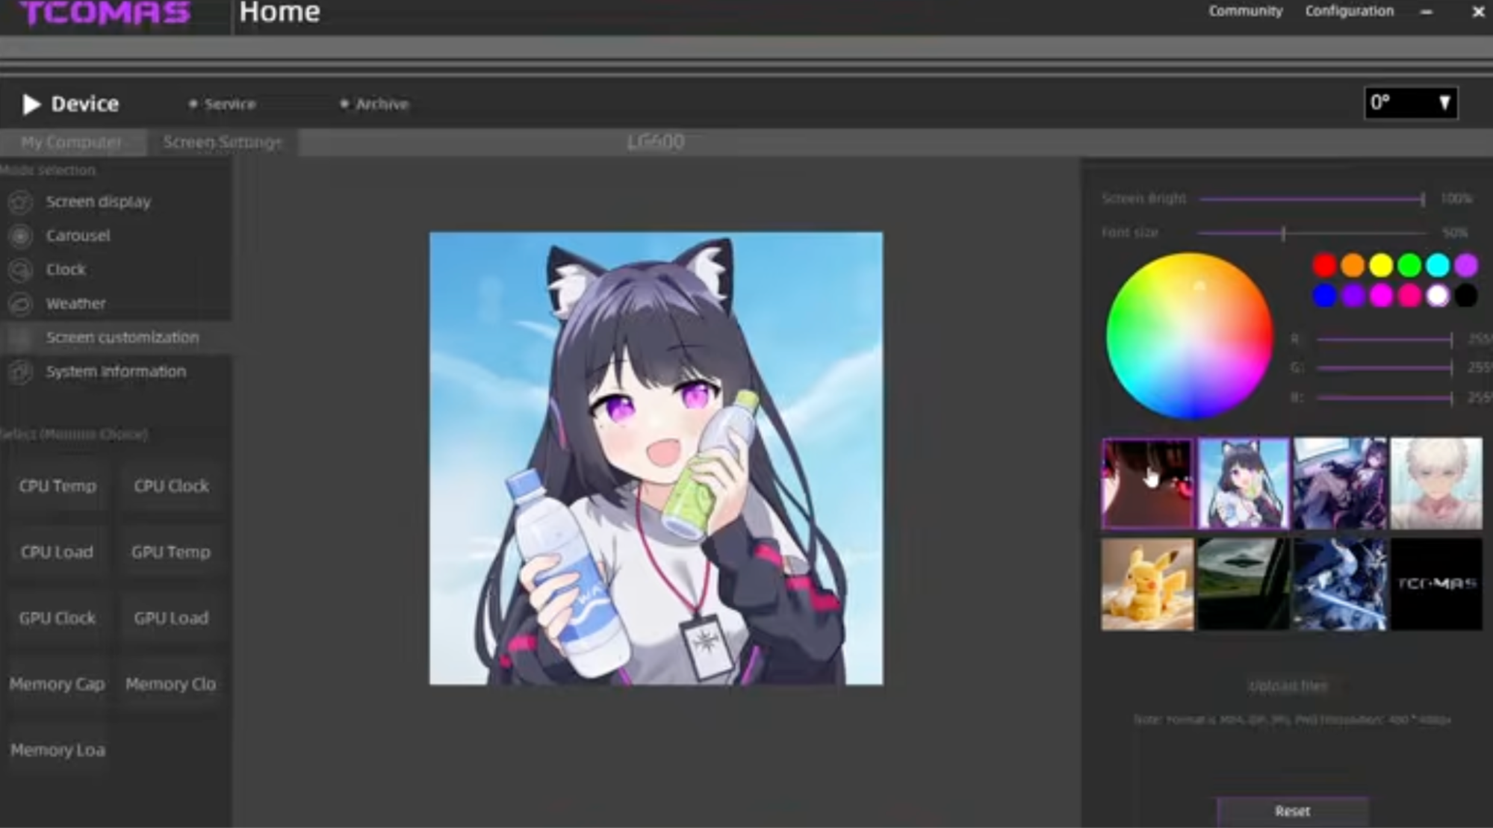Screen dimensions: 1493x828
Task: Open the Community menu
Action: [1246, 11]
